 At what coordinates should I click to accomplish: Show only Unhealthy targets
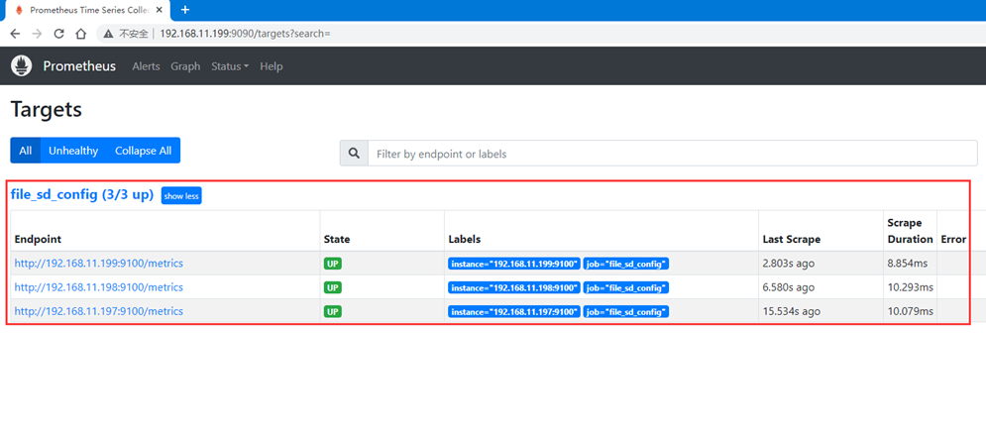coord(73,151)
